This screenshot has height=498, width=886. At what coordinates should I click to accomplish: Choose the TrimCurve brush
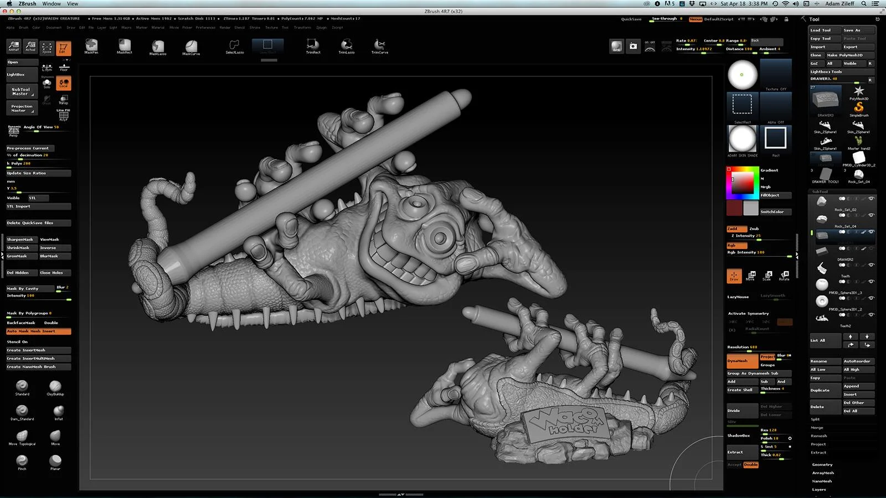coord(380,46)
